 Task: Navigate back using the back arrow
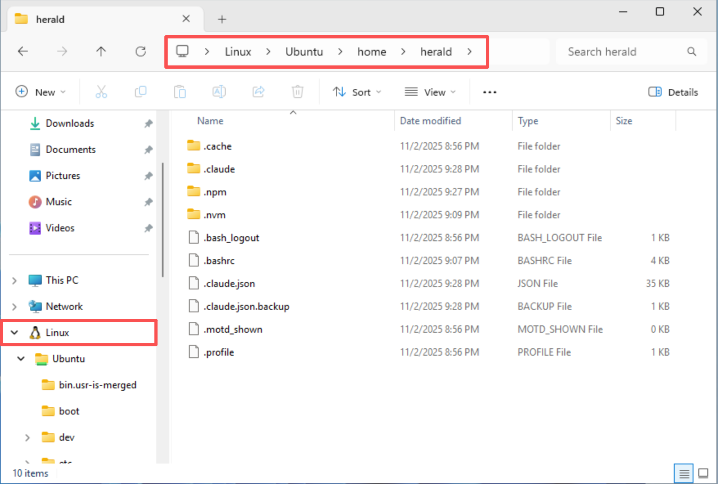23,51
